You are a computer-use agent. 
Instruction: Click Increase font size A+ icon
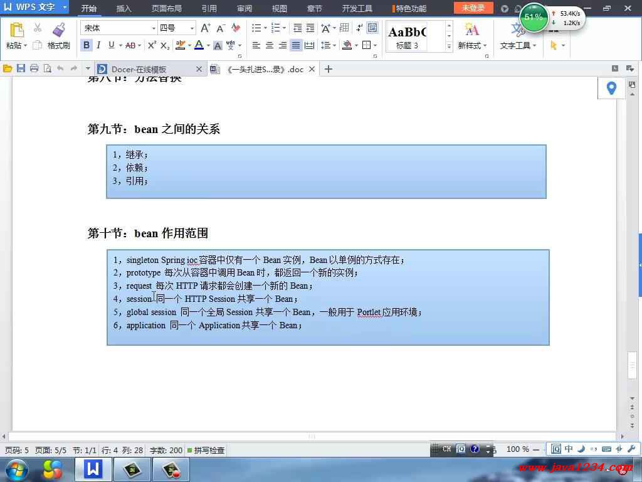tap(206, 28)
